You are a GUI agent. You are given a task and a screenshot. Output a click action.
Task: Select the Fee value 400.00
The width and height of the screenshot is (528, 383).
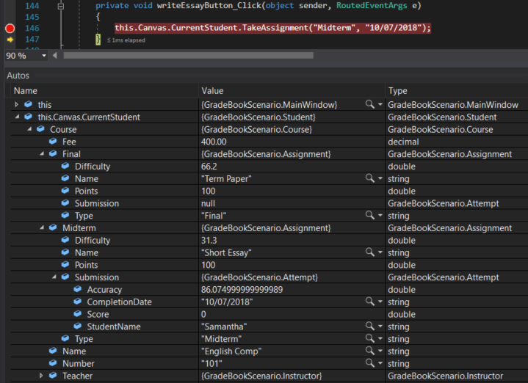[x=214, y=142]
